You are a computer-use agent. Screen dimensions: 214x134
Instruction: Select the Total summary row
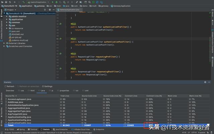107,125
